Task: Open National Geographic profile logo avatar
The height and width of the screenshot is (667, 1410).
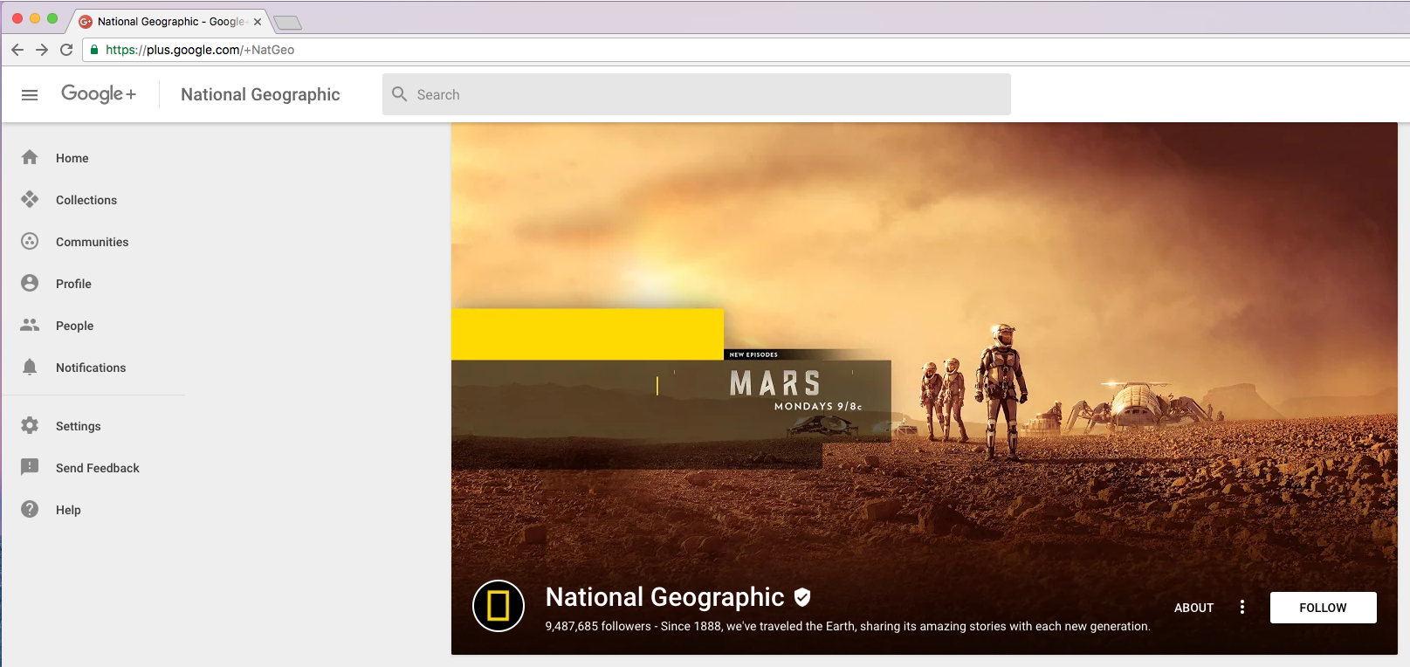Action: point(499,606)
